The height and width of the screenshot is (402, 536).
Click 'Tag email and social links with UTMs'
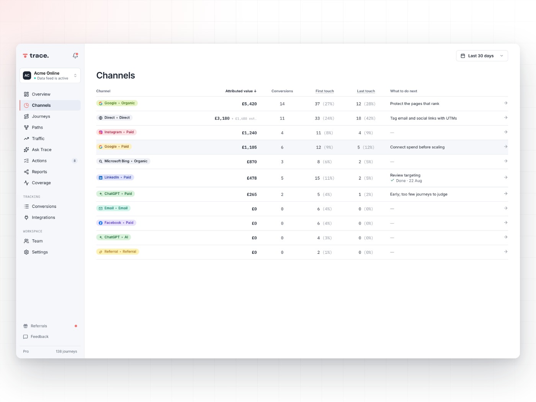click(423, 118)
